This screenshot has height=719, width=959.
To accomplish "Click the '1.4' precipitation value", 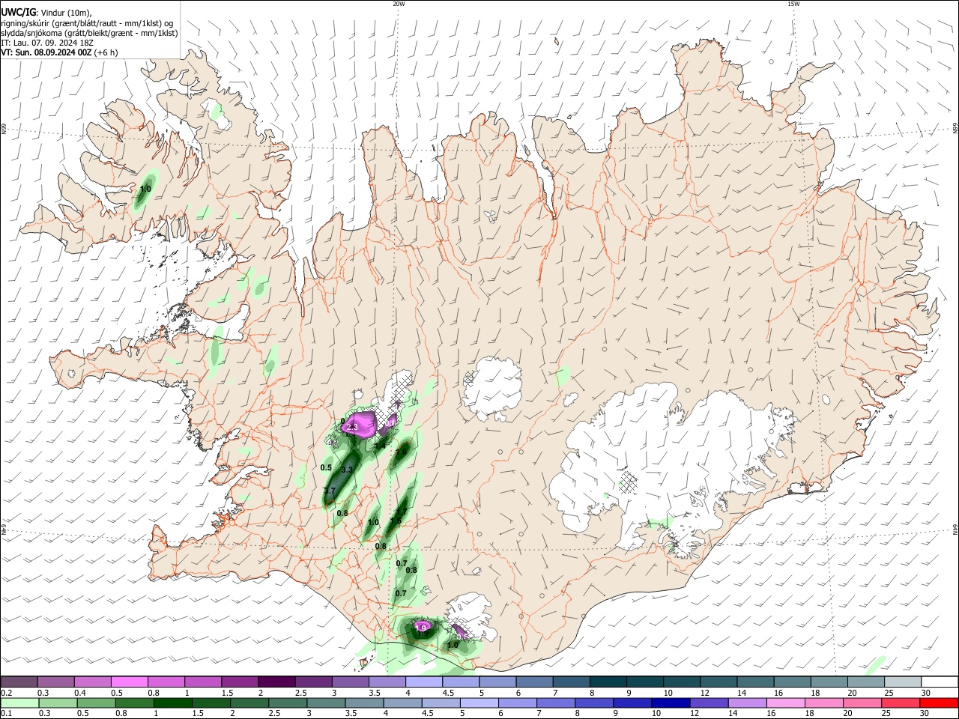I will click(380, 446).
